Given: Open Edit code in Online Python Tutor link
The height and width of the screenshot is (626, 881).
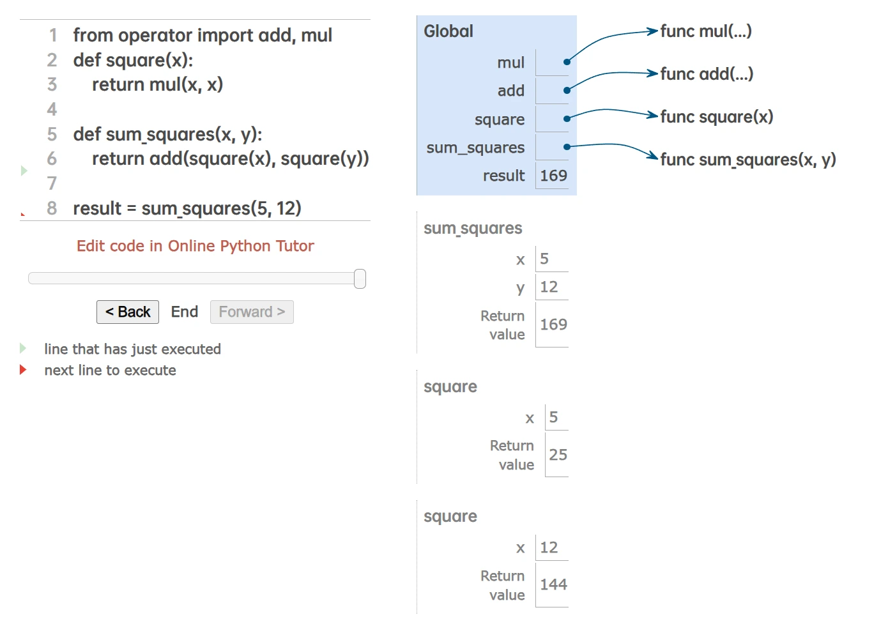Looking at the screenshot, I should tap(195, 246).
